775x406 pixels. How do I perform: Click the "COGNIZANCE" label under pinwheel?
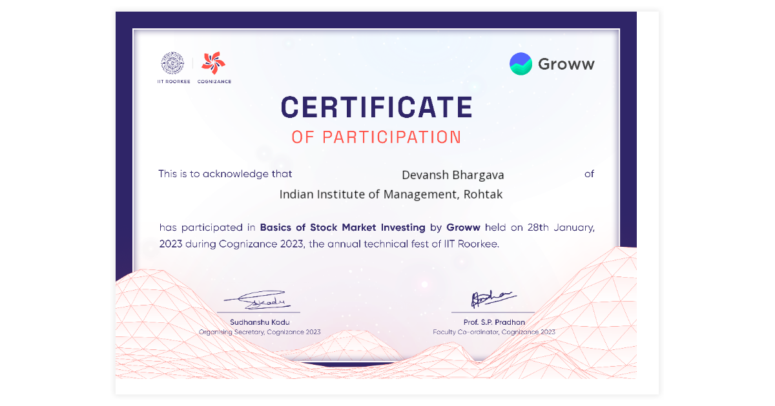pos(214,82)
